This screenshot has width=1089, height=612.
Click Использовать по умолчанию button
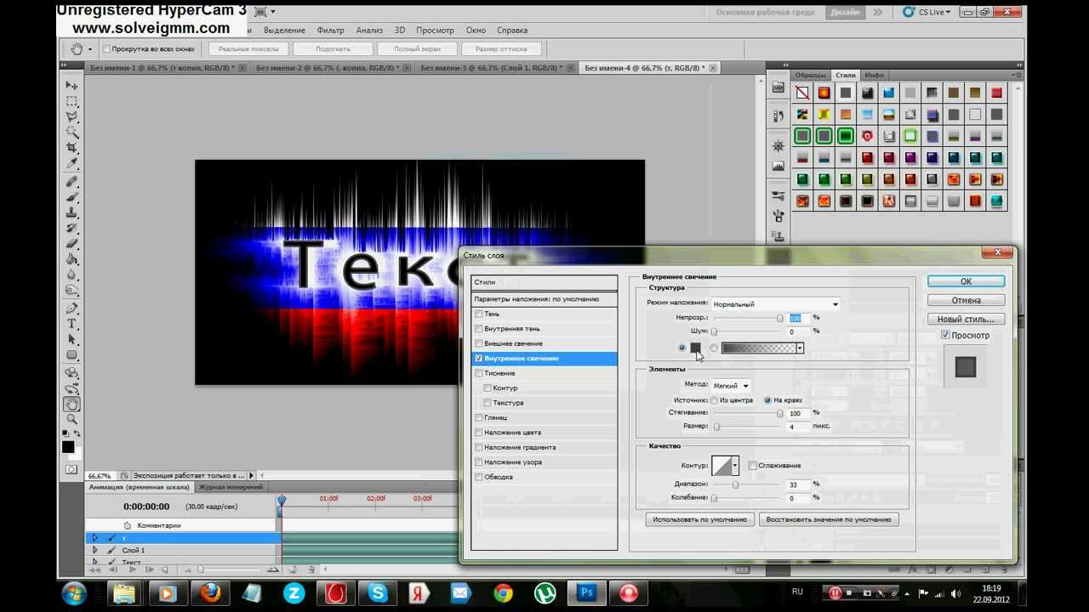(x=699, y=519)
